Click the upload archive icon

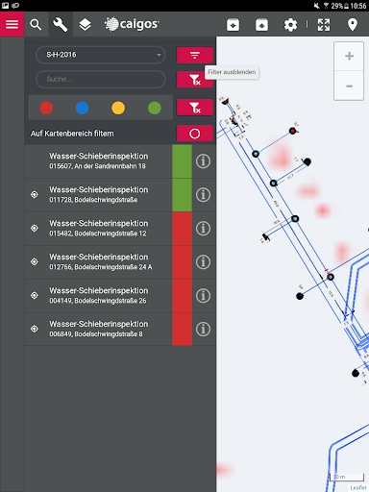(x=261, y=25)
